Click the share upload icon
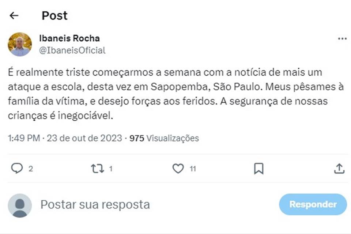Screen dimensions: 351x234 click(x=339, y=168)
